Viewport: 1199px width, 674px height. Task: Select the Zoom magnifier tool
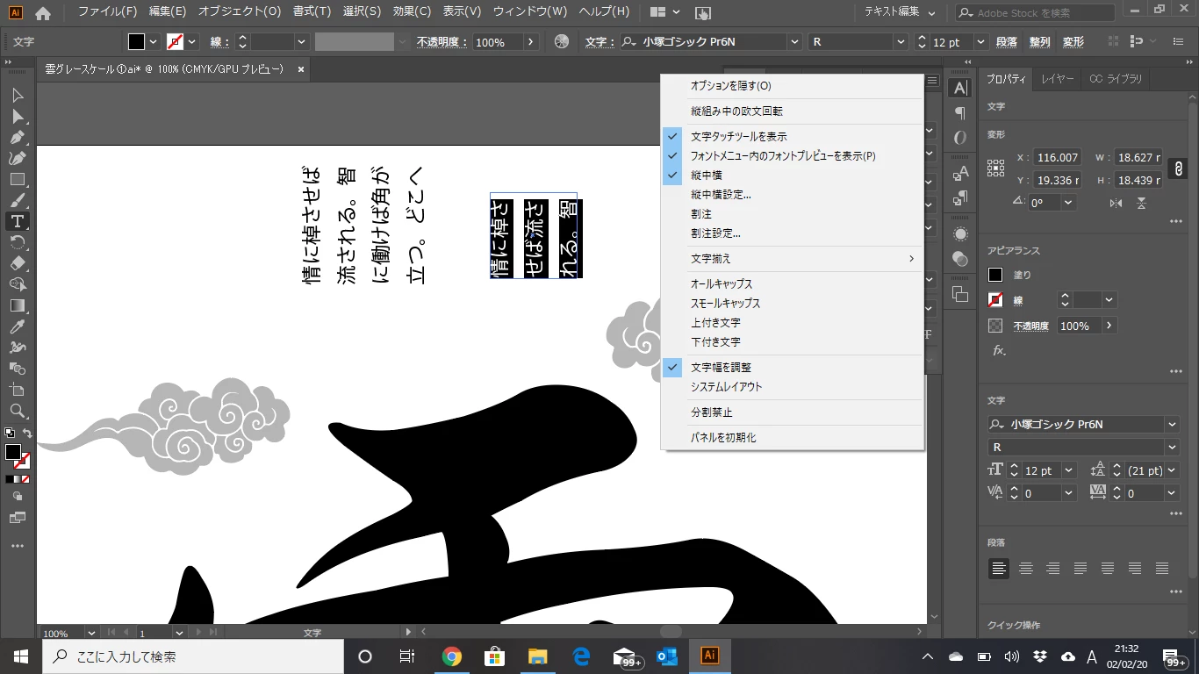(17, 411)
